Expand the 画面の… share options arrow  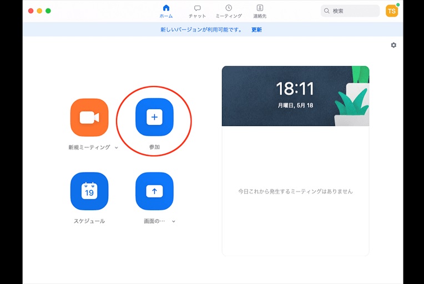[x=174, y=221]
